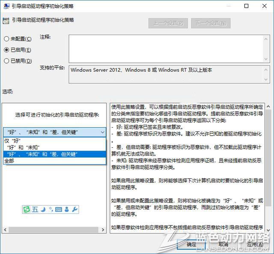Select the 已启用 radio button
This screenshot has width=274, height=254.
(x=6, y=50)
